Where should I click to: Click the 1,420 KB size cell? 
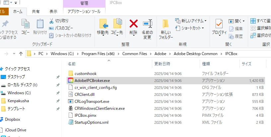point(256,81)
